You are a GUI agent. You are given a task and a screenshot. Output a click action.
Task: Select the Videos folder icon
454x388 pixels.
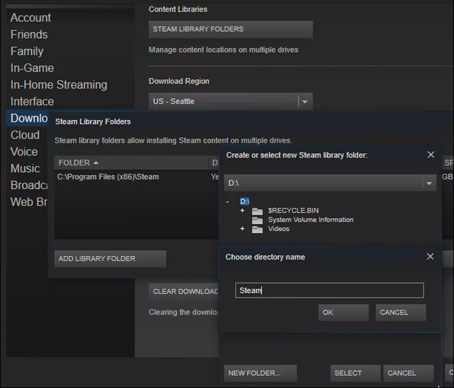257,229
